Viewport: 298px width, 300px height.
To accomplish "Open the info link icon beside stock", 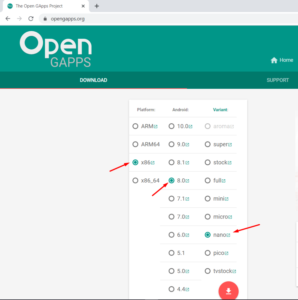I will coord(230,163).
